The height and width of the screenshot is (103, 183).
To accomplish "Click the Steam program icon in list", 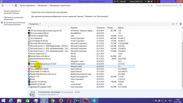I will point(29,79).
